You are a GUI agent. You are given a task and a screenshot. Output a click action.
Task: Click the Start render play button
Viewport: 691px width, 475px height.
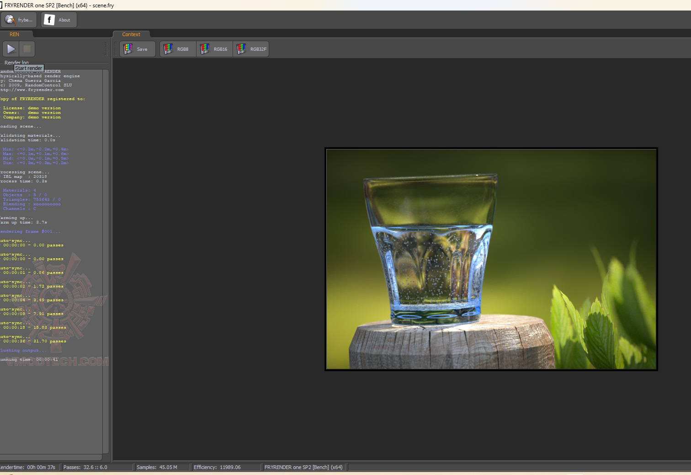[11, 49]
